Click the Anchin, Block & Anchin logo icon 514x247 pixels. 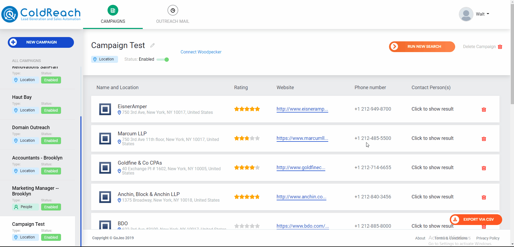(105, 197)
